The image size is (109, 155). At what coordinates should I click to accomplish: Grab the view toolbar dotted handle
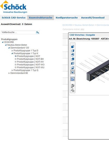pyautogui.click(x=72, y=44)
